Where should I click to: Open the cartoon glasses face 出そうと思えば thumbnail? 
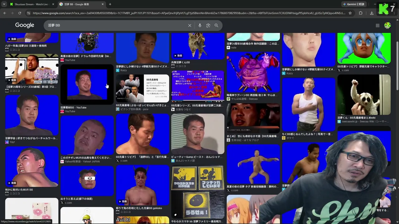pyautogui.click(x=87, y=181)
